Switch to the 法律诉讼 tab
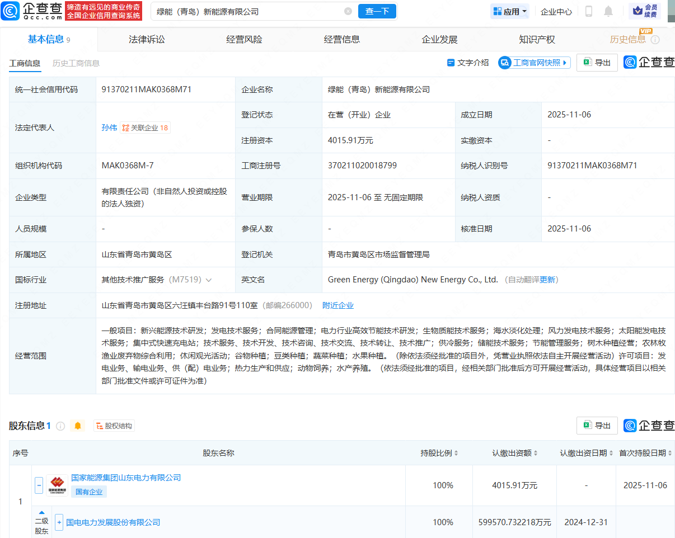This screenshot has width=675, height=538. point(147,39)
